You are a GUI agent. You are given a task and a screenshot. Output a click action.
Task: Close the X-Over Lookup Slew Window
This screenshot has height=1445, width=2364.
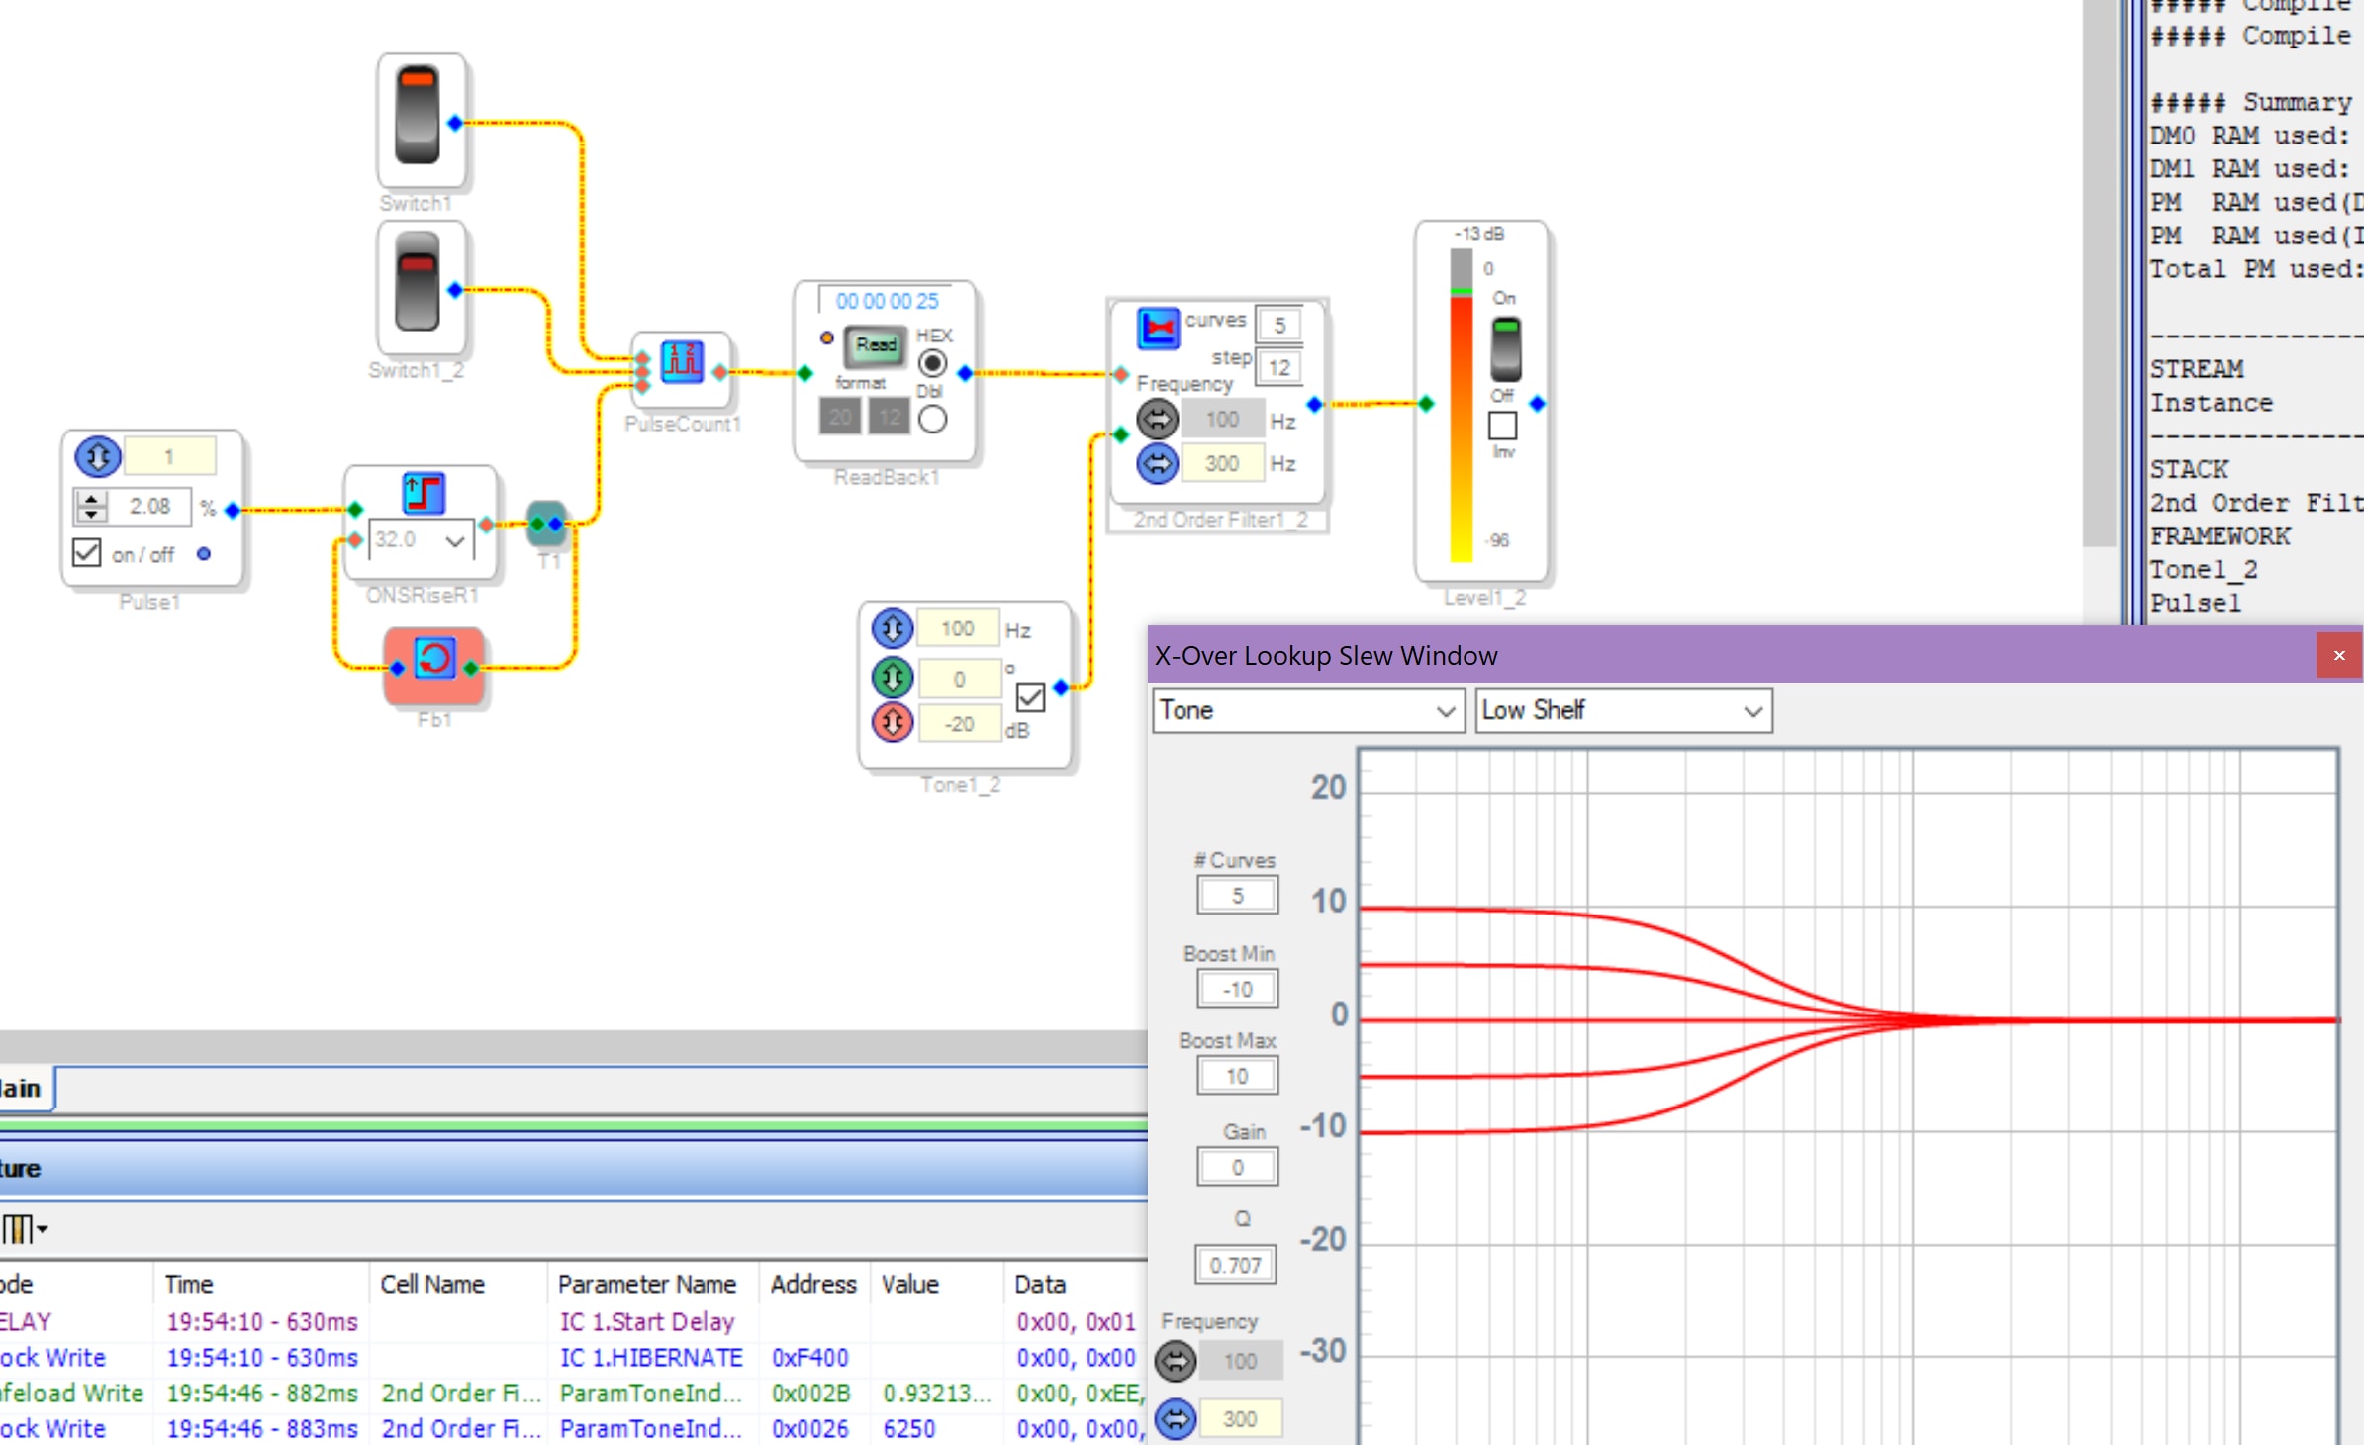2338,655
